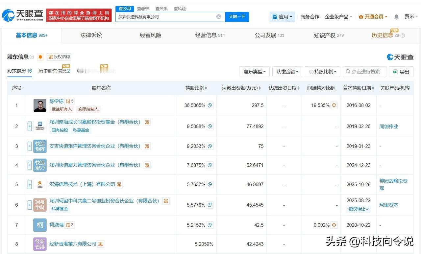Open the 持股比例 filter dropdown
The height and width of the screenshot is (254, 421).
tap(323, 72)
